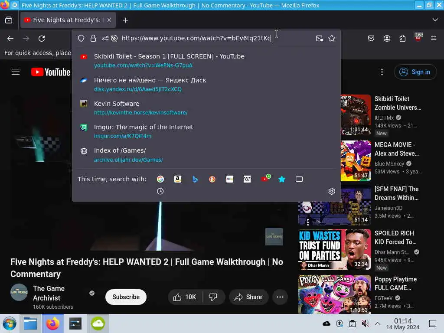This screenshot has height=333, width=444.
Task: Go back with the back arrow
Action: 10,38
